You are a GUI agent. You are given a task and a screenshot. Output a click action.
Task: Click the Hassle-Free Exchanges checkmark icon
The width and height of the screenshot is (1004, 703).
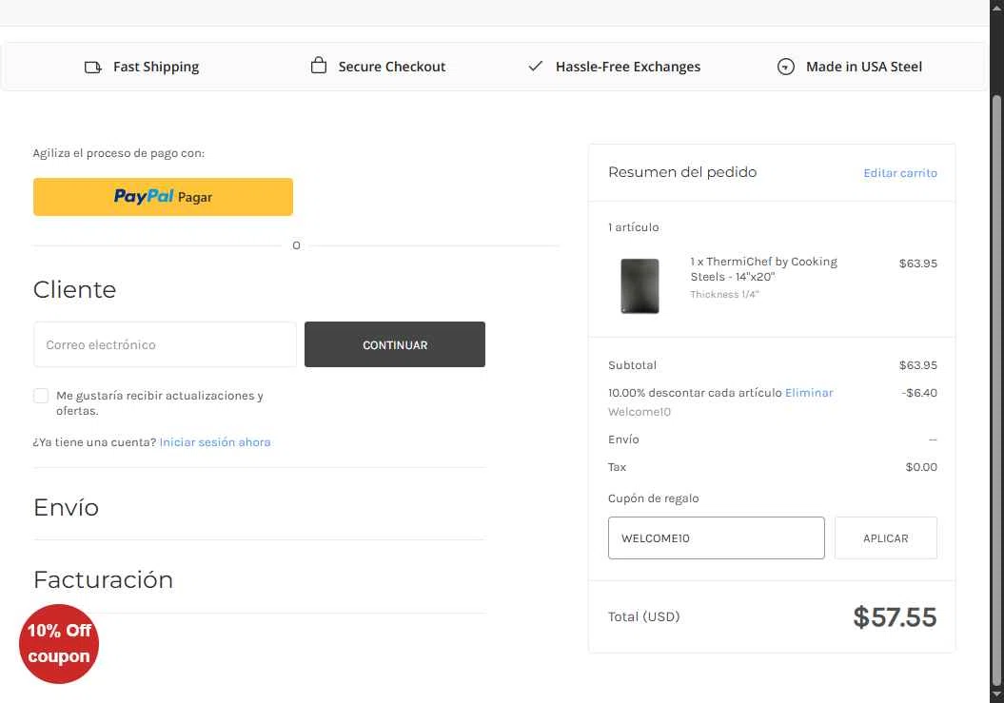coord(535,66)
